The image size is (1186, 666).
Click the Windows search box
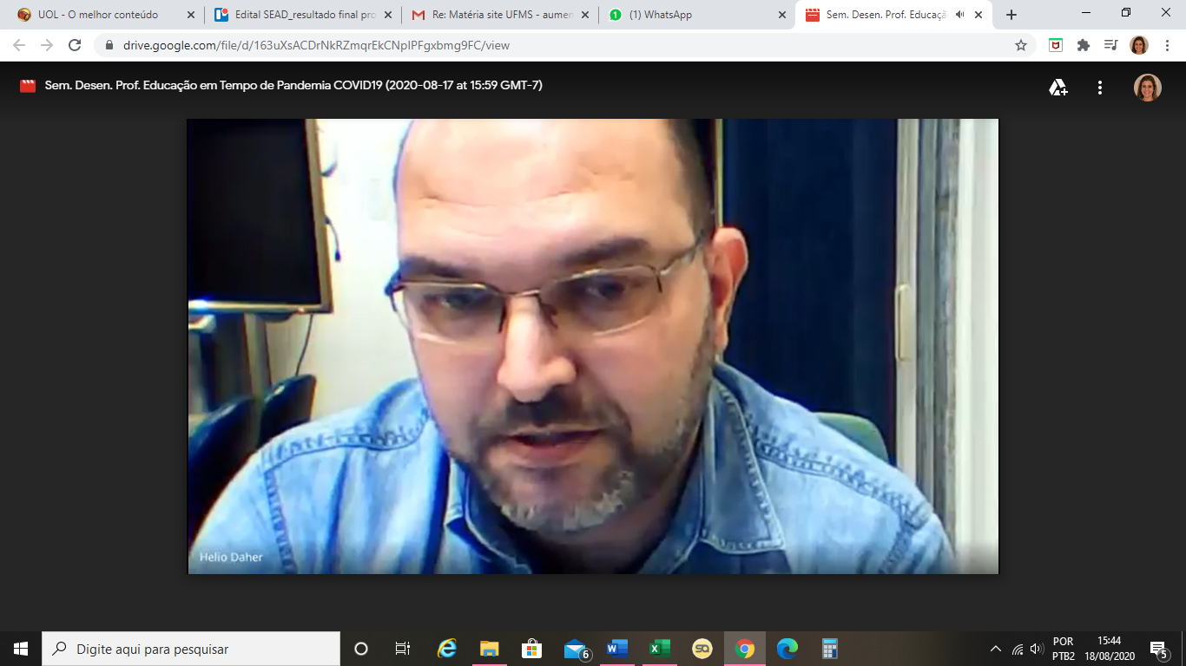coord(191,649)
